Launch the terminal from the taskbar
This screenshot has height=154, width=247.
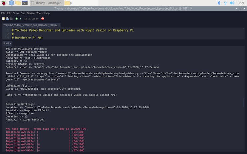(25, 3)
